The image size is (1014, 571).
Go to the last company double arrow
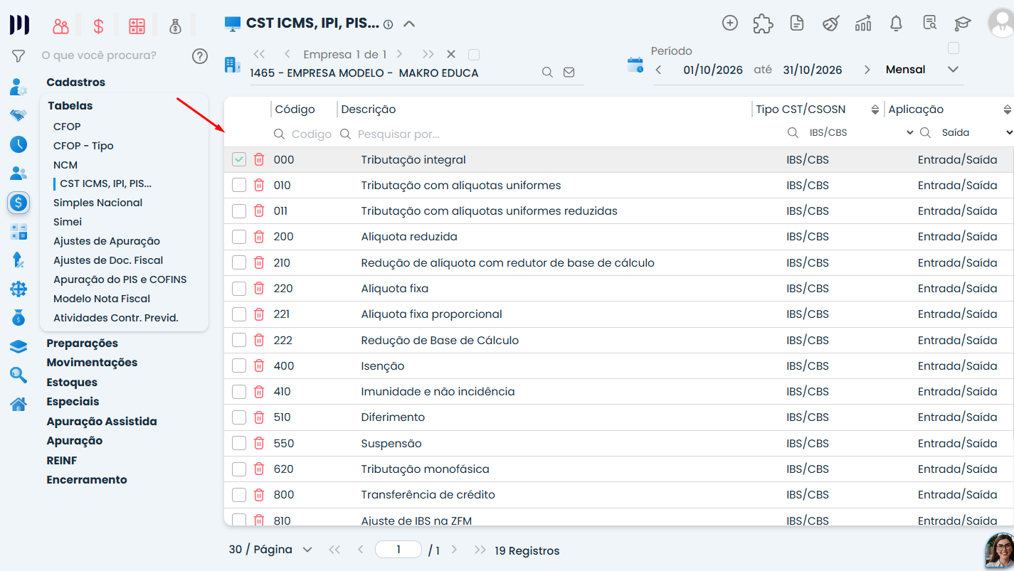pos(428,54)
